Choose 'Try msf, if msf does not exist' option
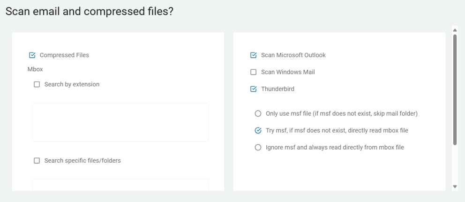Screen dimensions: 465x202 [257, 130]
